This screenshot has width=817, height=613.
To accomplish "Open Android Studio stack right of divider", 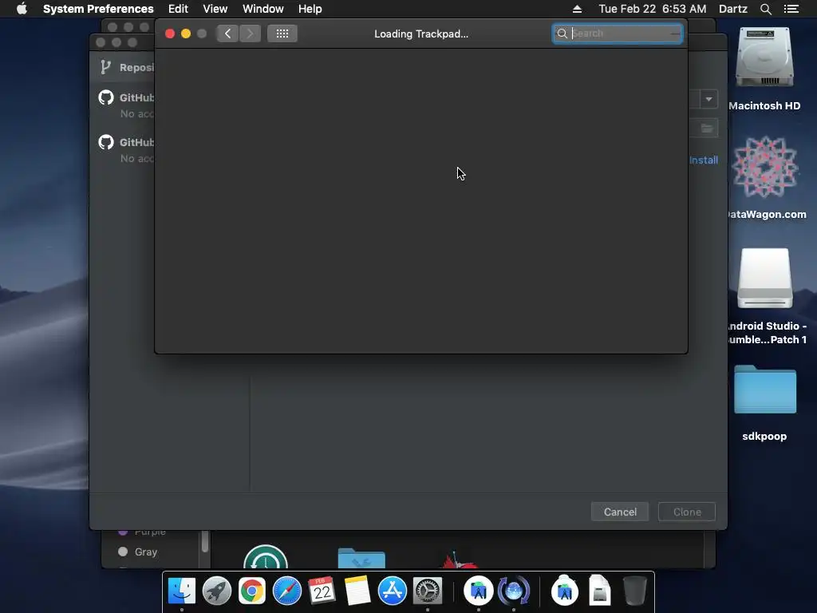I will [x=565, y=591].
